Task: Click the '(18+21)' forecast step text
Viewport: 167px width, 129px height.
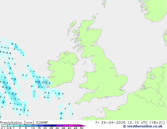Action: point(157,123)
